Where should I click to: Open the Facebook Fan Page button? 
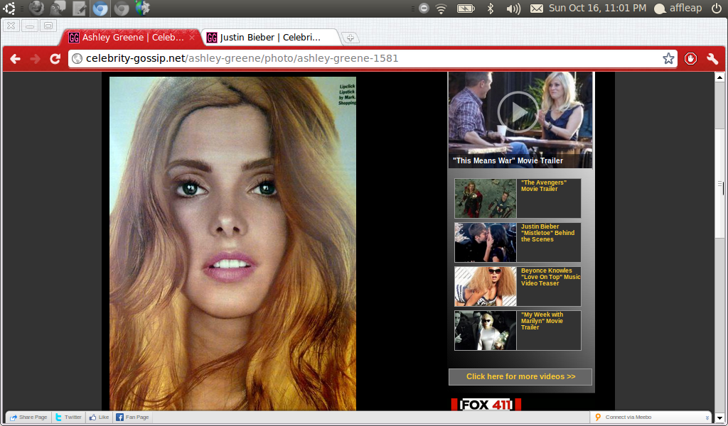pyautogui.click(x=133, y=417)
